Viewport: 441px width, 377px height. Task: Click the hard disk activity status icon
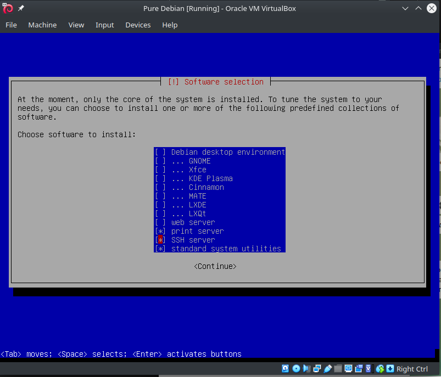[x=285, y=368]
